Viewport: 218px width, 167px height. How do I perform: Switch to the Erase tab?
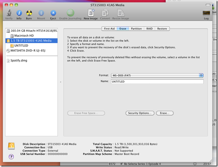[x=123, y=28]
